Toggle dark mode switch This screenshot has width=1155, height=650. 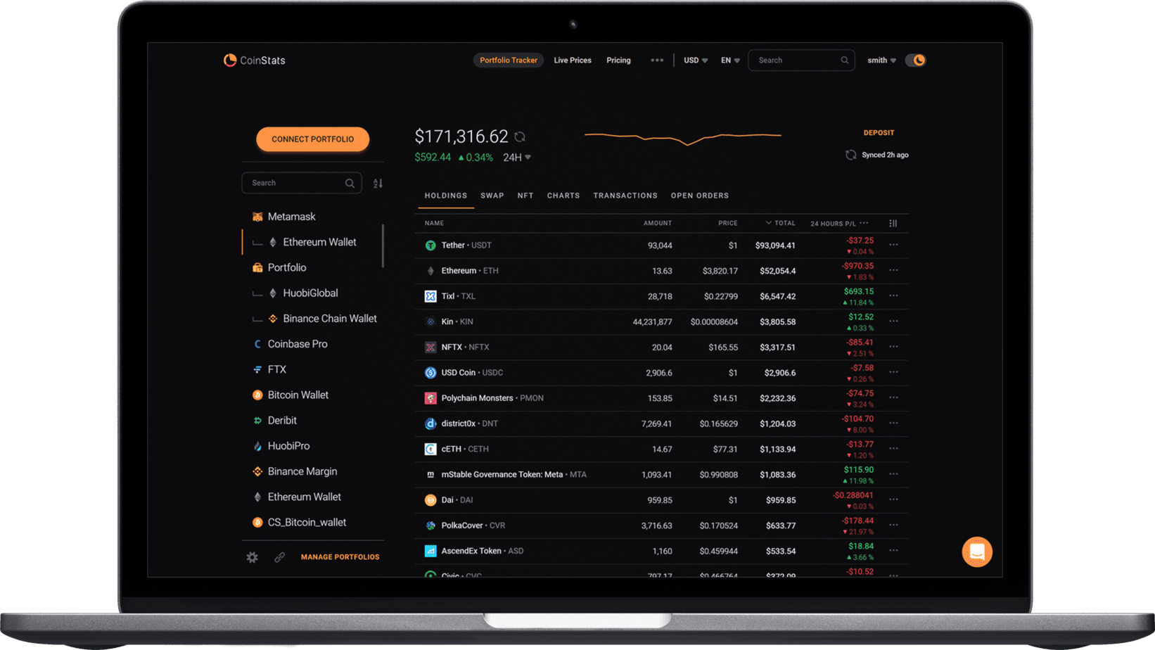click(x=915, y=60)
